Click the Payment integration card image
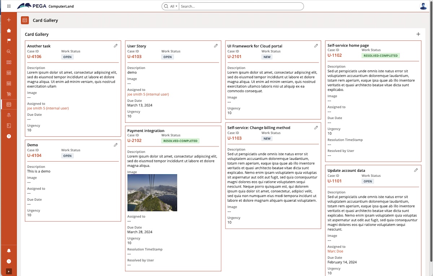Image resolution: width=433 pixels, height=276 pixels. pyautogui.click(x=152, y=193)
